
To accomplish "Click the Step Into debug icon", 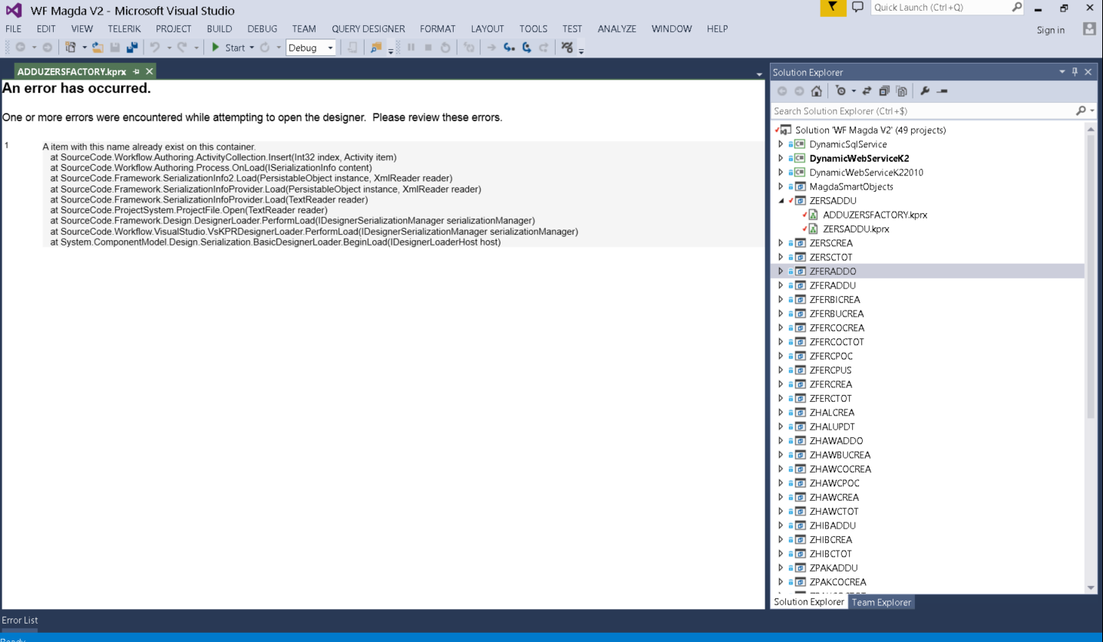I will [509, 48].
